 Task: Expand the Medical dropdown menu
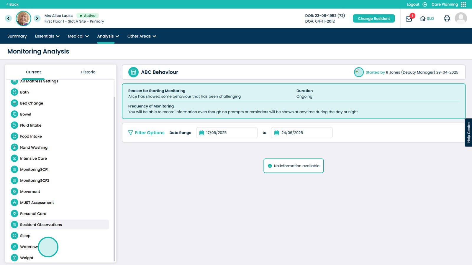78,36
